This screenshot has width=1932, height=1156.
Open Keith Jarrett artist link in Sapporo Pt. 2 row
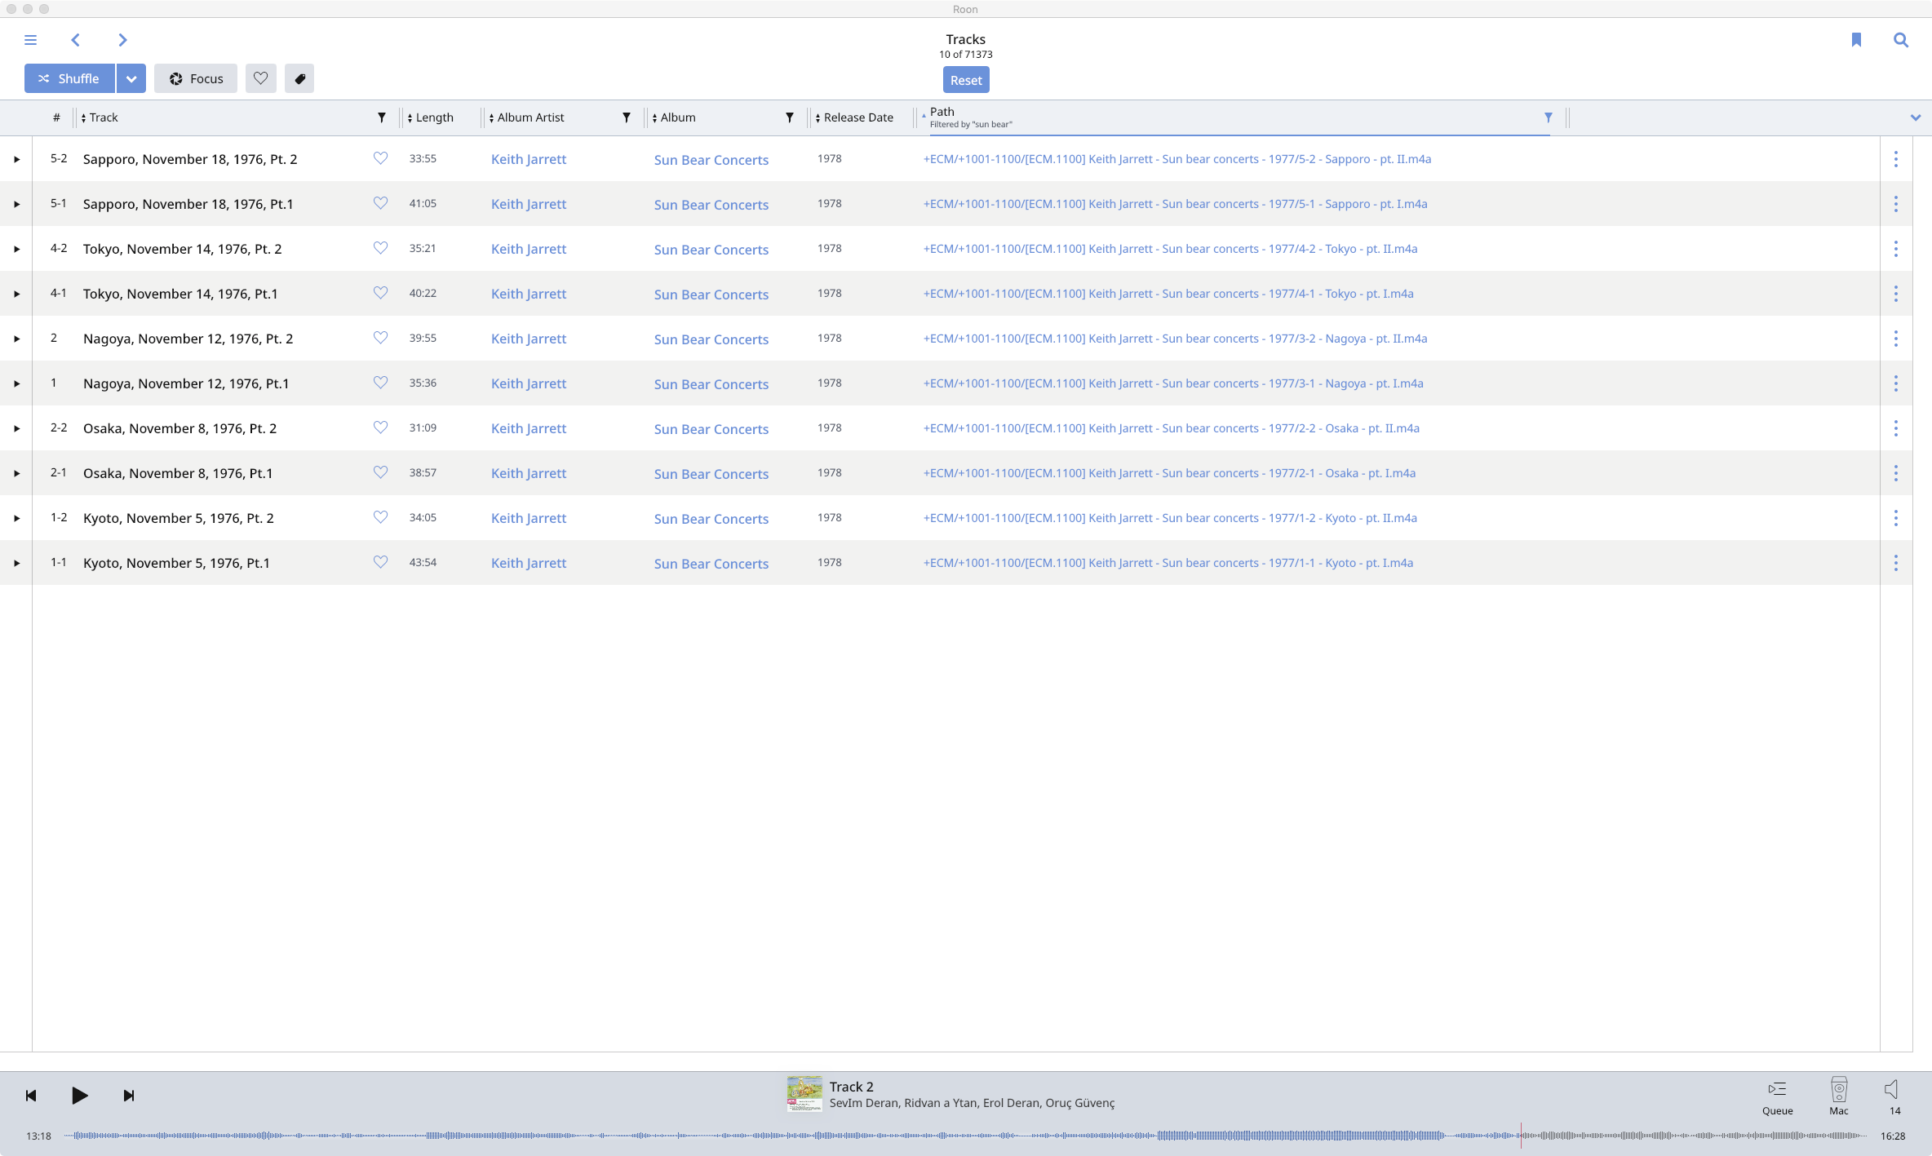pyautogui.click(x=529, y=159)
